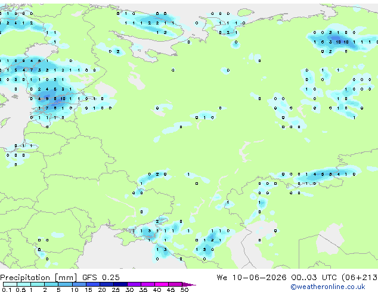Screen dimensions: 378x292
Task: Select the 30–35 mm purple legend swatch
Action: [134, 284]
